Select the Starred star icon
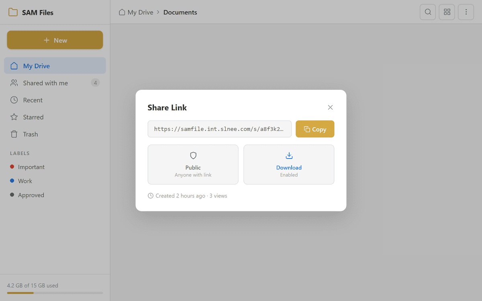The image size is (482, 301). click(x=14, y=117)
